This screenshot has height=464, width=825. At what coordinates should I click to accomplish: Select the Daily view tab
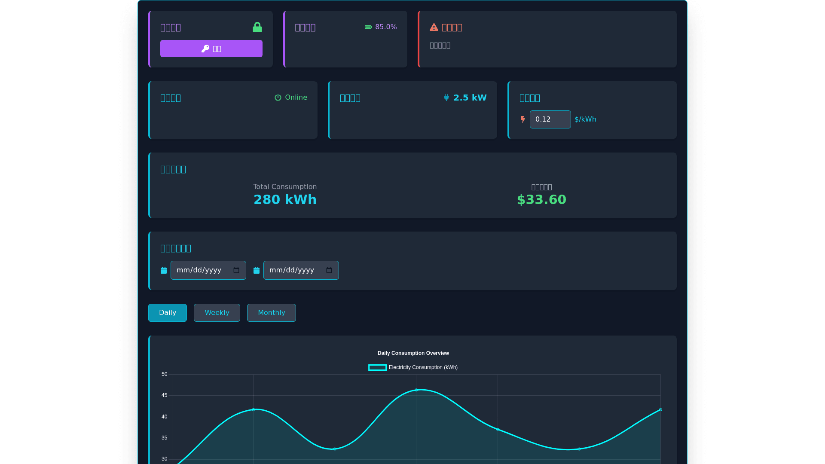[x=168, y=313]
